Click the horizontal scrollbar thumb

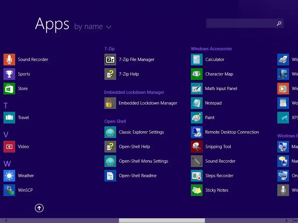pyautogui.click(x=162, y=221)
